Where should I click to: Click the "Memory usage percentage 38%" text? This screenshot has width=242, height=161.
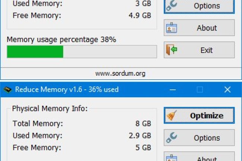click(x=61, y=39)
